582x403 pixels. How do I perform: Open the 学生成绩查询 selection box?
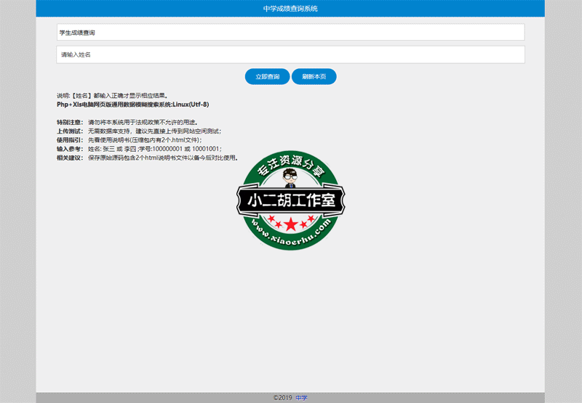[290, 33]
